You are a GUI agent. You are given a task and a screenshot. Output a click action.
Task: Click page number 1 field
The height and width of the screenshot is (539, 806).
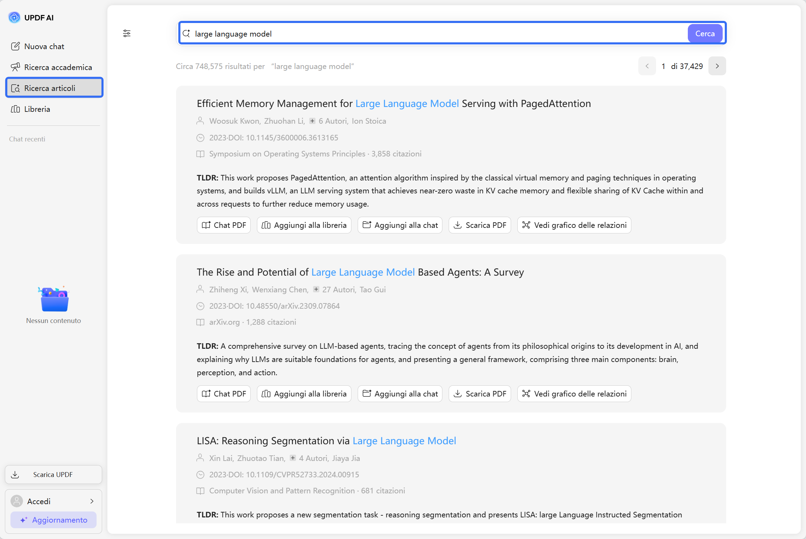[663, 66]
